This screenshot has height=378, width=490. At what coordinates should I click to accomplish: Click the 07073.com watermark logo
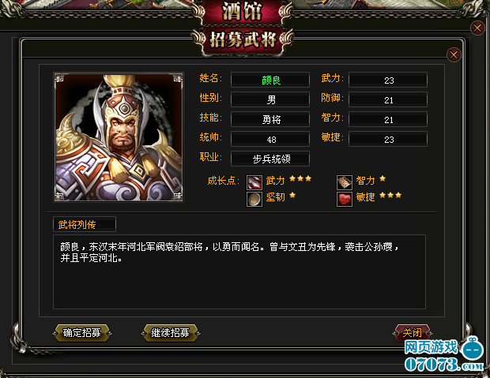pos(444,355)
